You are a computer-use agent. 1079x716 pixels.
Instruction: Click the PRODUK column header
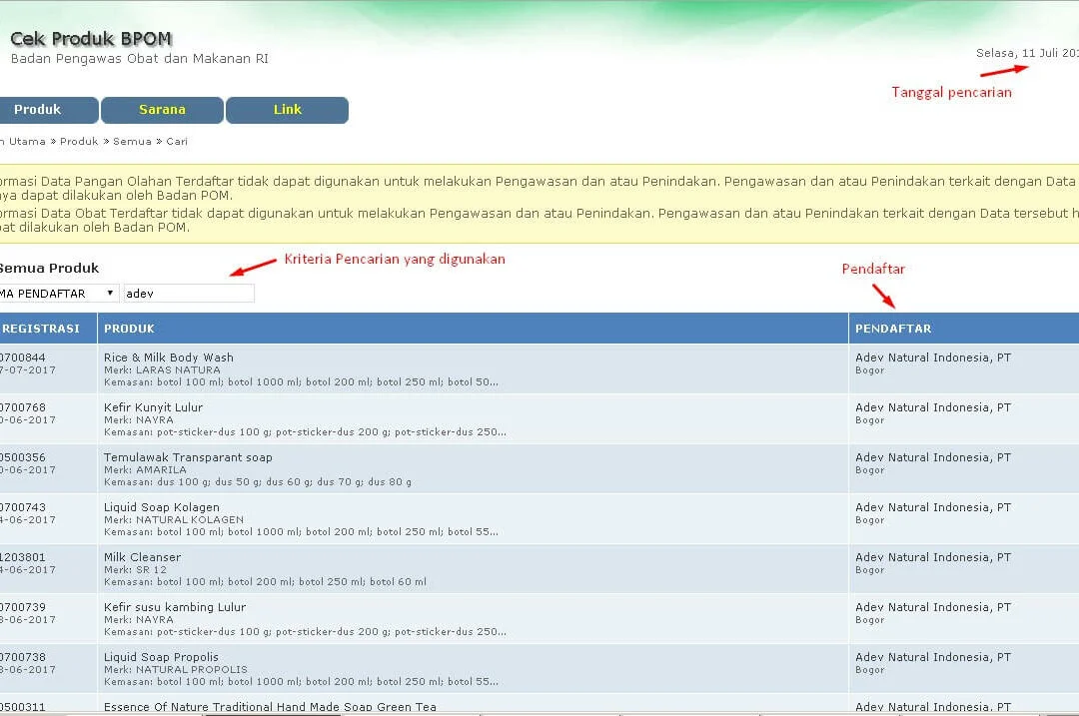[x=130, y=329]
